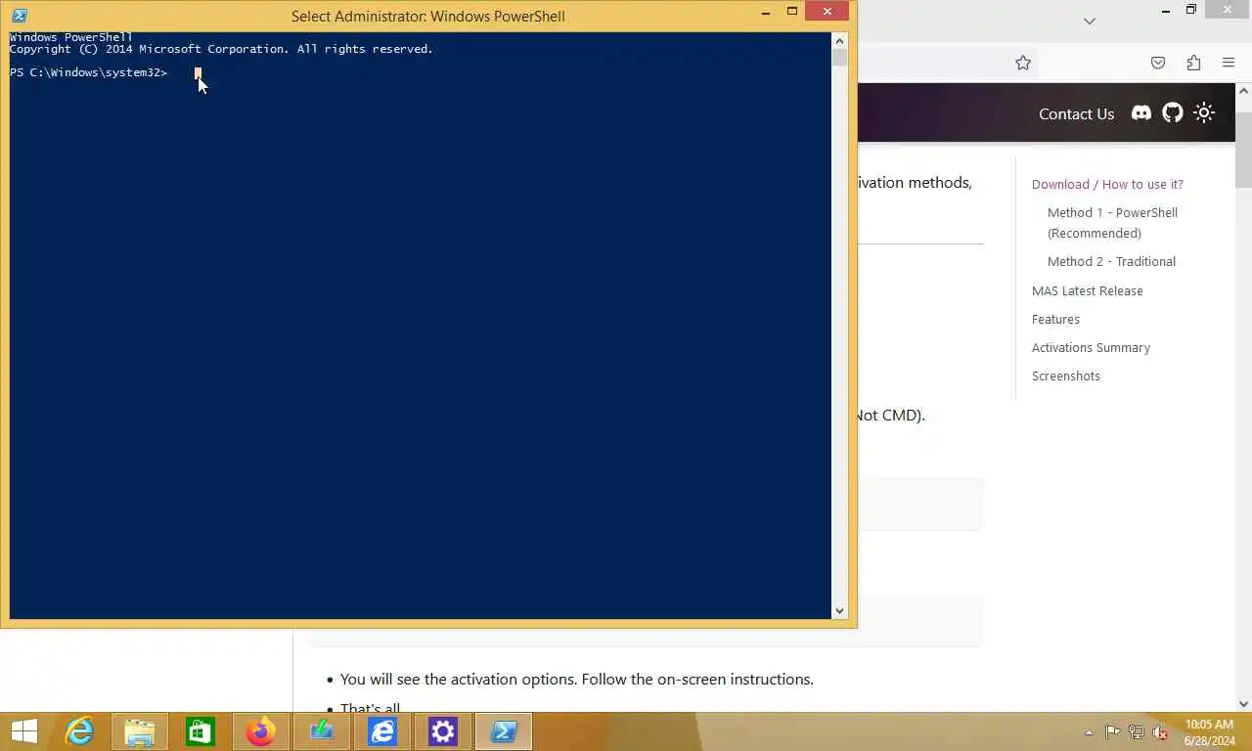
Task: Open the Action Center flag icon
Action: [x=1113, y=731]
